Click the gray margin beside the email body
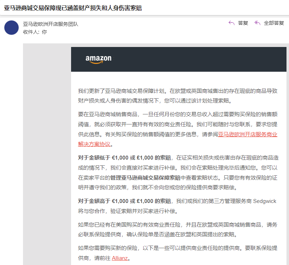The height and width of the screenshot is (265, 289). [x=47, y=143]
